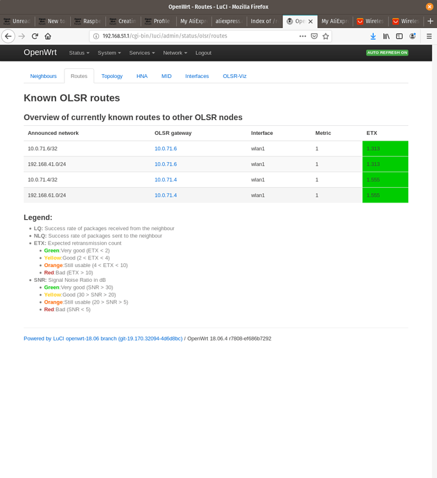Click the browser Back arrow button

[x=8, y=36]
